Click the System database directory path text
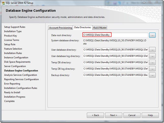164x123 pixels. tap(115, 42)
